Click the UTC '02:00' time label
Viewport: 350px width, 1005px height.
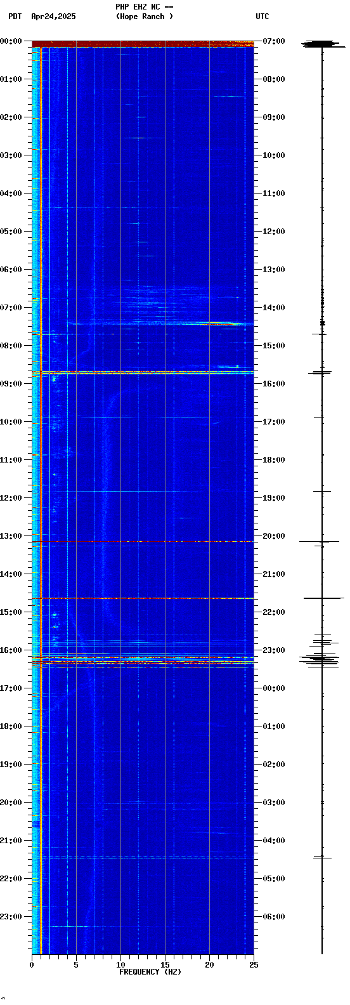(273, 765)
